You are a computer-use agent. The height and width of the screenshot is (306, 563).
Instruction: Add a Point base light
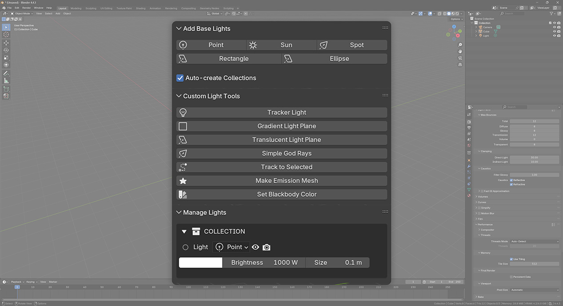coord(211,45)
